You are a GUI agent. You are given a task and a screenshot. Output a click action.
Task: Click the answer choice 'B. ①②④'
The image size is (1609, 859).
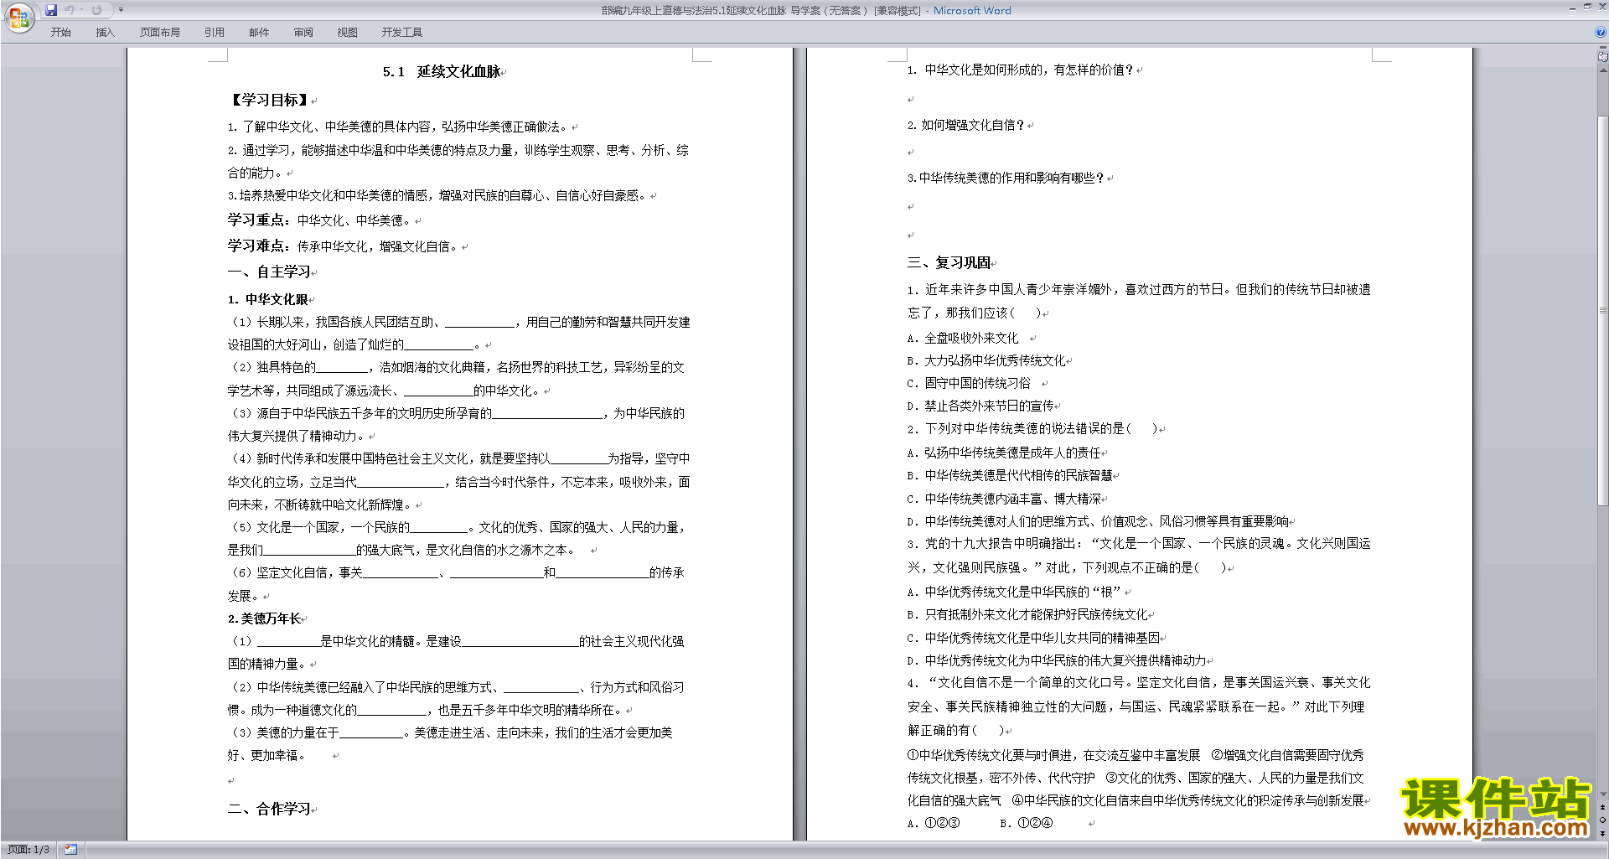pos(1027,823)
